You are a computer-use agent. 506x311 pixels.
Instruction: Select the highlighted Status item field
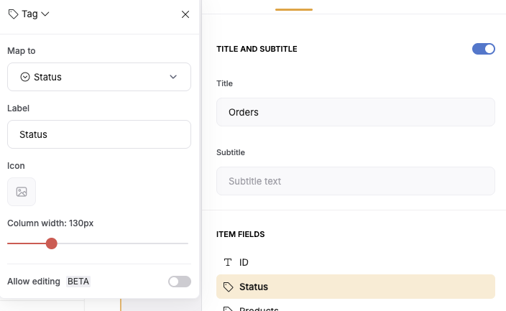(356, 287)
